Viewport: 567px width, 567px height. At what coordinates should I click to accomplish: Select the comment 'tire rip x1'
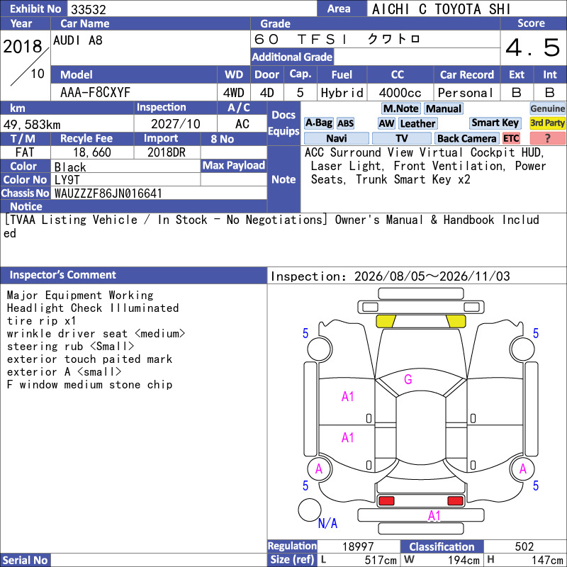tap(41, 321)
